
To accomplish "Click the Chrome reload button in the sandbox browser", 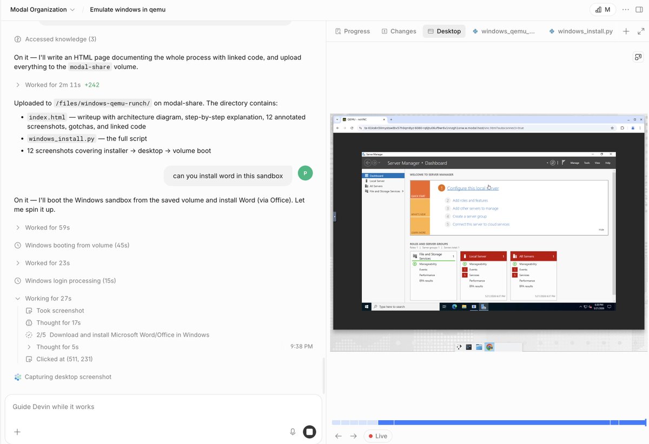I will [x=353, y=128].
